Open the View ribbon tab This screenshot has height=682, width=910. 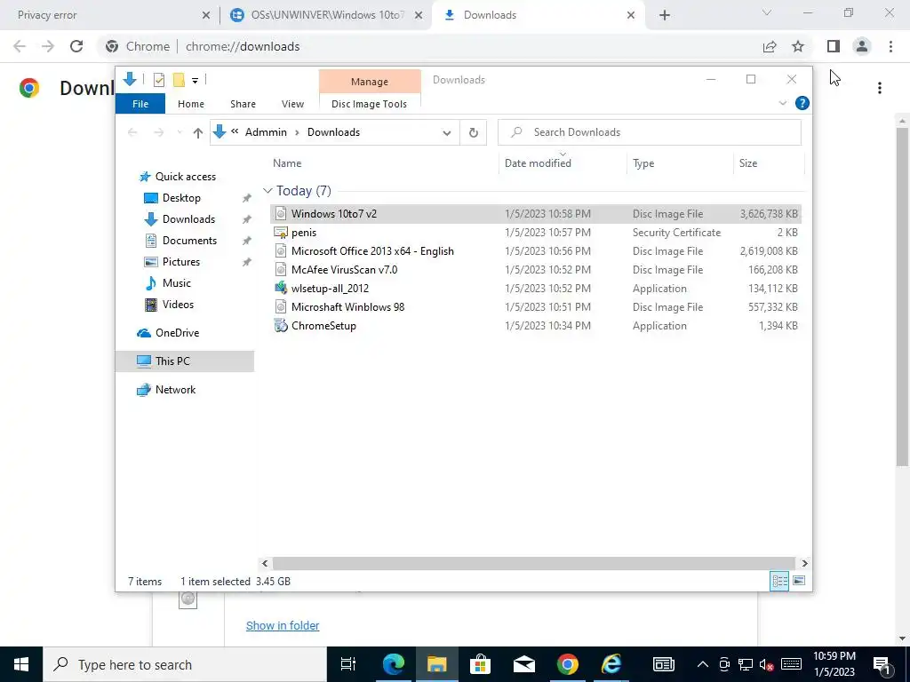292,104
